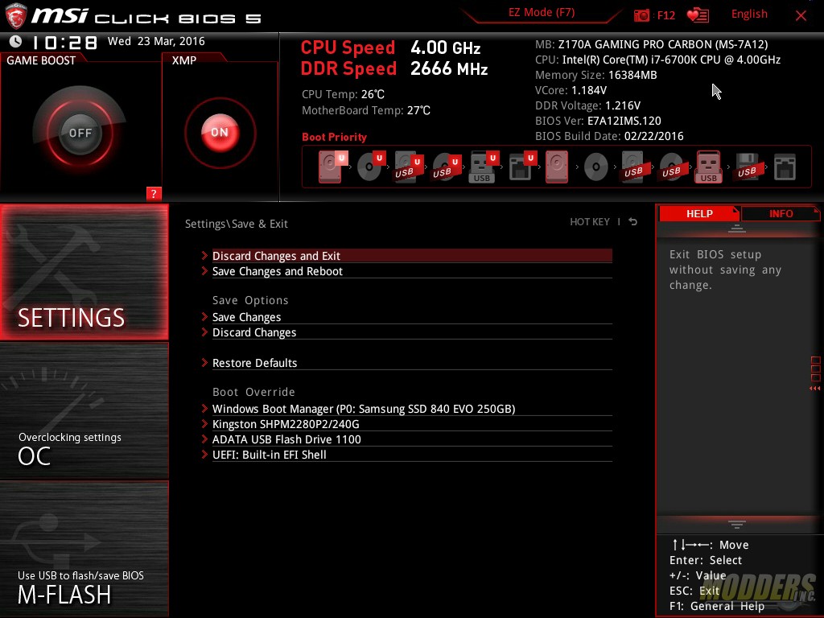Take a screenshot with the F12 camera icon
The width and height of the screenshot is (824, 618).
coord(641,15)
